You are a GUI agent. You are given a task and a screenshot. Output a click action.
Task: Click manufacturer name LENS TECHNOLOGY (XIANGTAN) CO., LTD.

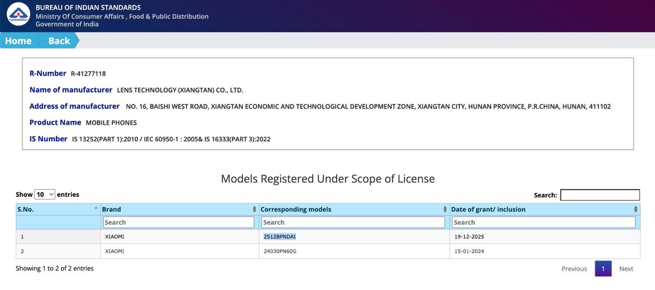180,90
